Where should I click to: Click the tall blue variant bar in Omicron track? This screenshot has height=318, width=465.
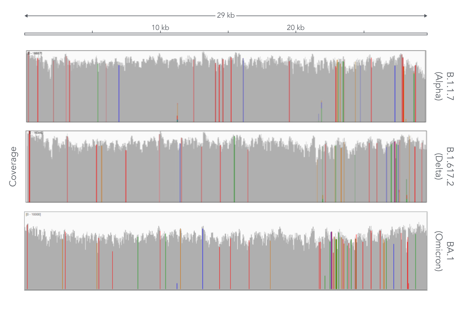click(203, 258)
